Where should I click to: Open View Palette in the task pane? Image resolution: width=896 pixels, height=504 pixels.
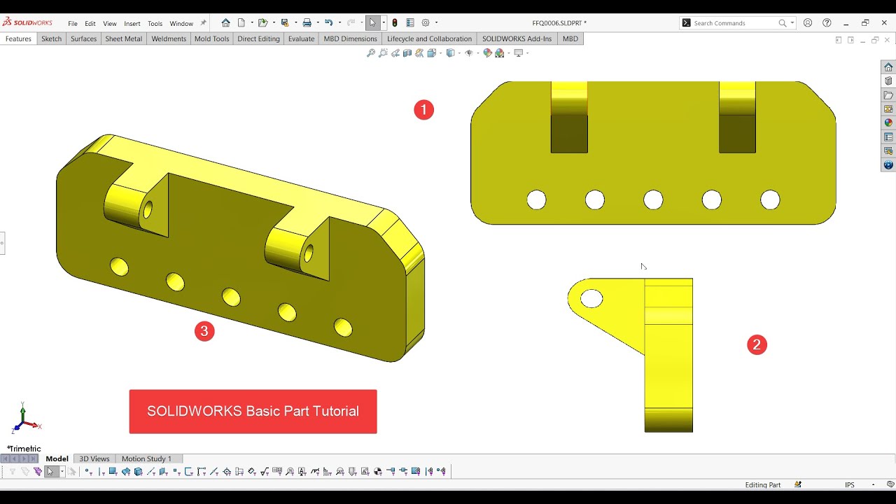(888, 109)
